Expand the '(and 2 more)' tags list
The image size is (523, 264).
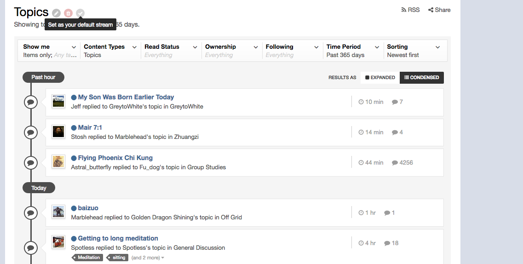(x=148, y=258)
